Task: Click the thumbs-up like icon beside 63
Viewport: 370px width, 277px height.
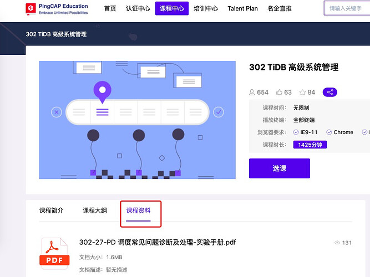Action: [279, 92]
